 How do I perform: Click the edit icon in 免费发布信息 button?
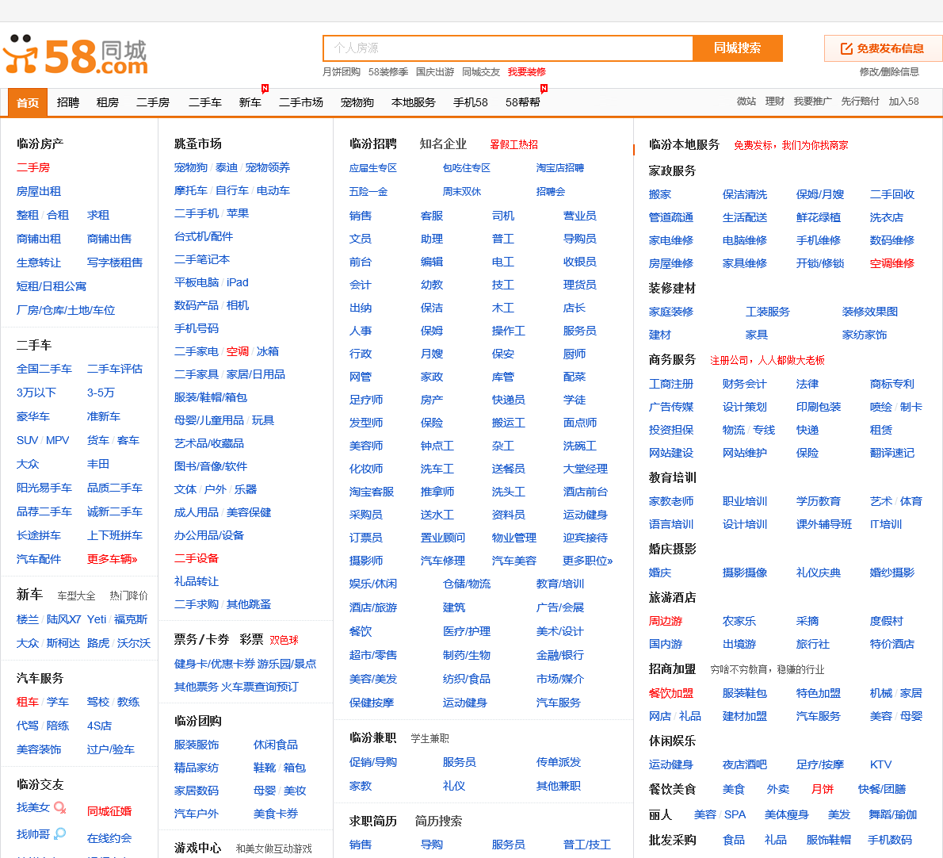(x=846, y=48)
